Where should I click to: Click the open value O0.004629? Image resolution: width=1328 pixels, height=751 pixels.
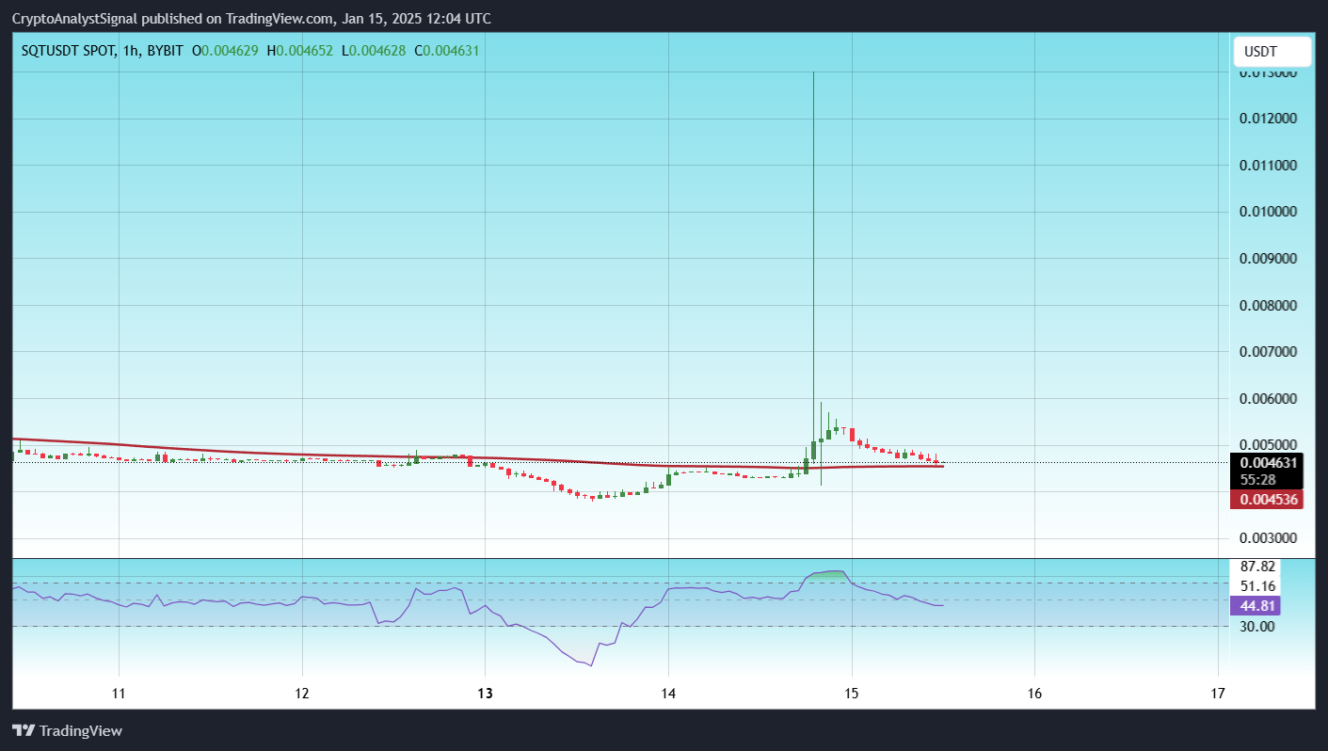[226, 51]
